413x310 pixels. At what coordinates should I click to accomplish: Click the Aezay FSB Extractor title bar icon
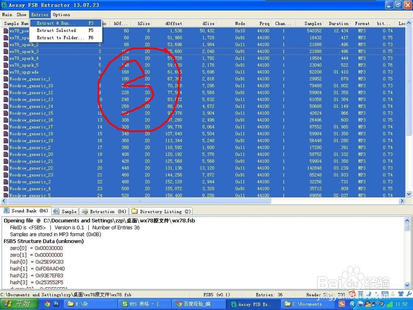click(x=4, y=5)
